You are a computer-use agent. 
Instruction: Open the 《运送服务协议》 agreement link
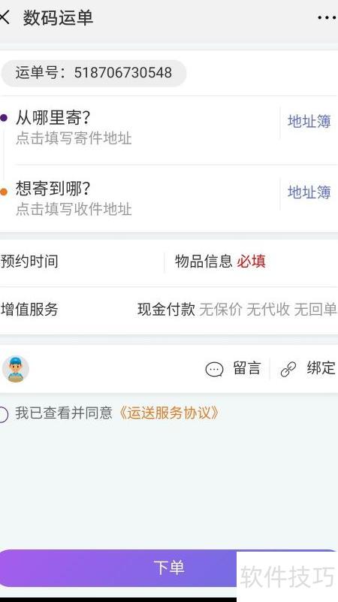pos(169,413)
